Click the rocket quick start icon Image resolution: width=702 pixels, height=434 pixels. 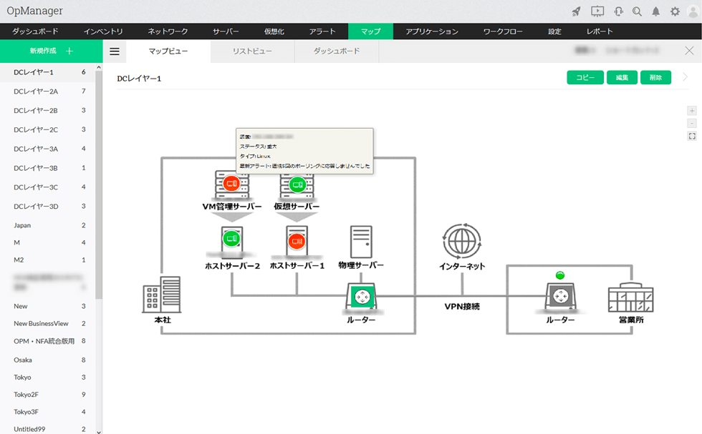(576, 11)
